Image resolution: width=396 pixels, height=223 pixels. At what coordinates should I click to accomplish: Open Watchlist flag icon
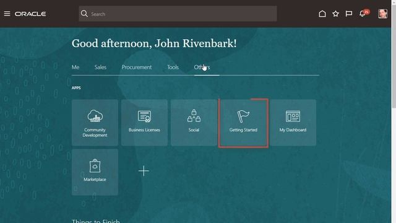(349, 14)
